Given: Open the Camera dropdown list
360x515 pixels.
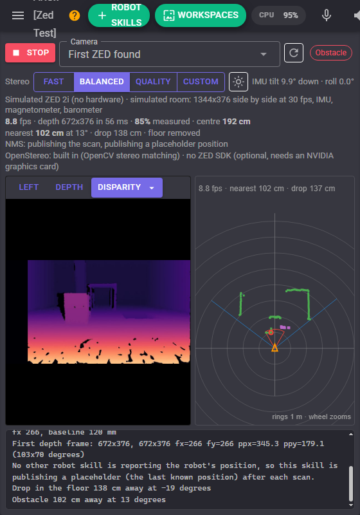Looking at the screenshot, I should click(170, 54).
